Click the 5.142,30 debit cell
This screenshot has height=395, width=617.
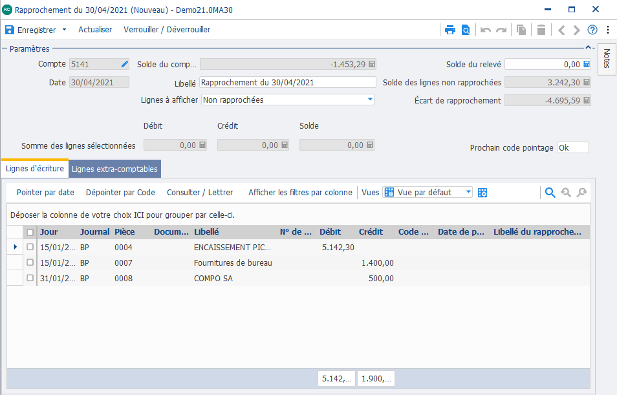pos(338,248)
